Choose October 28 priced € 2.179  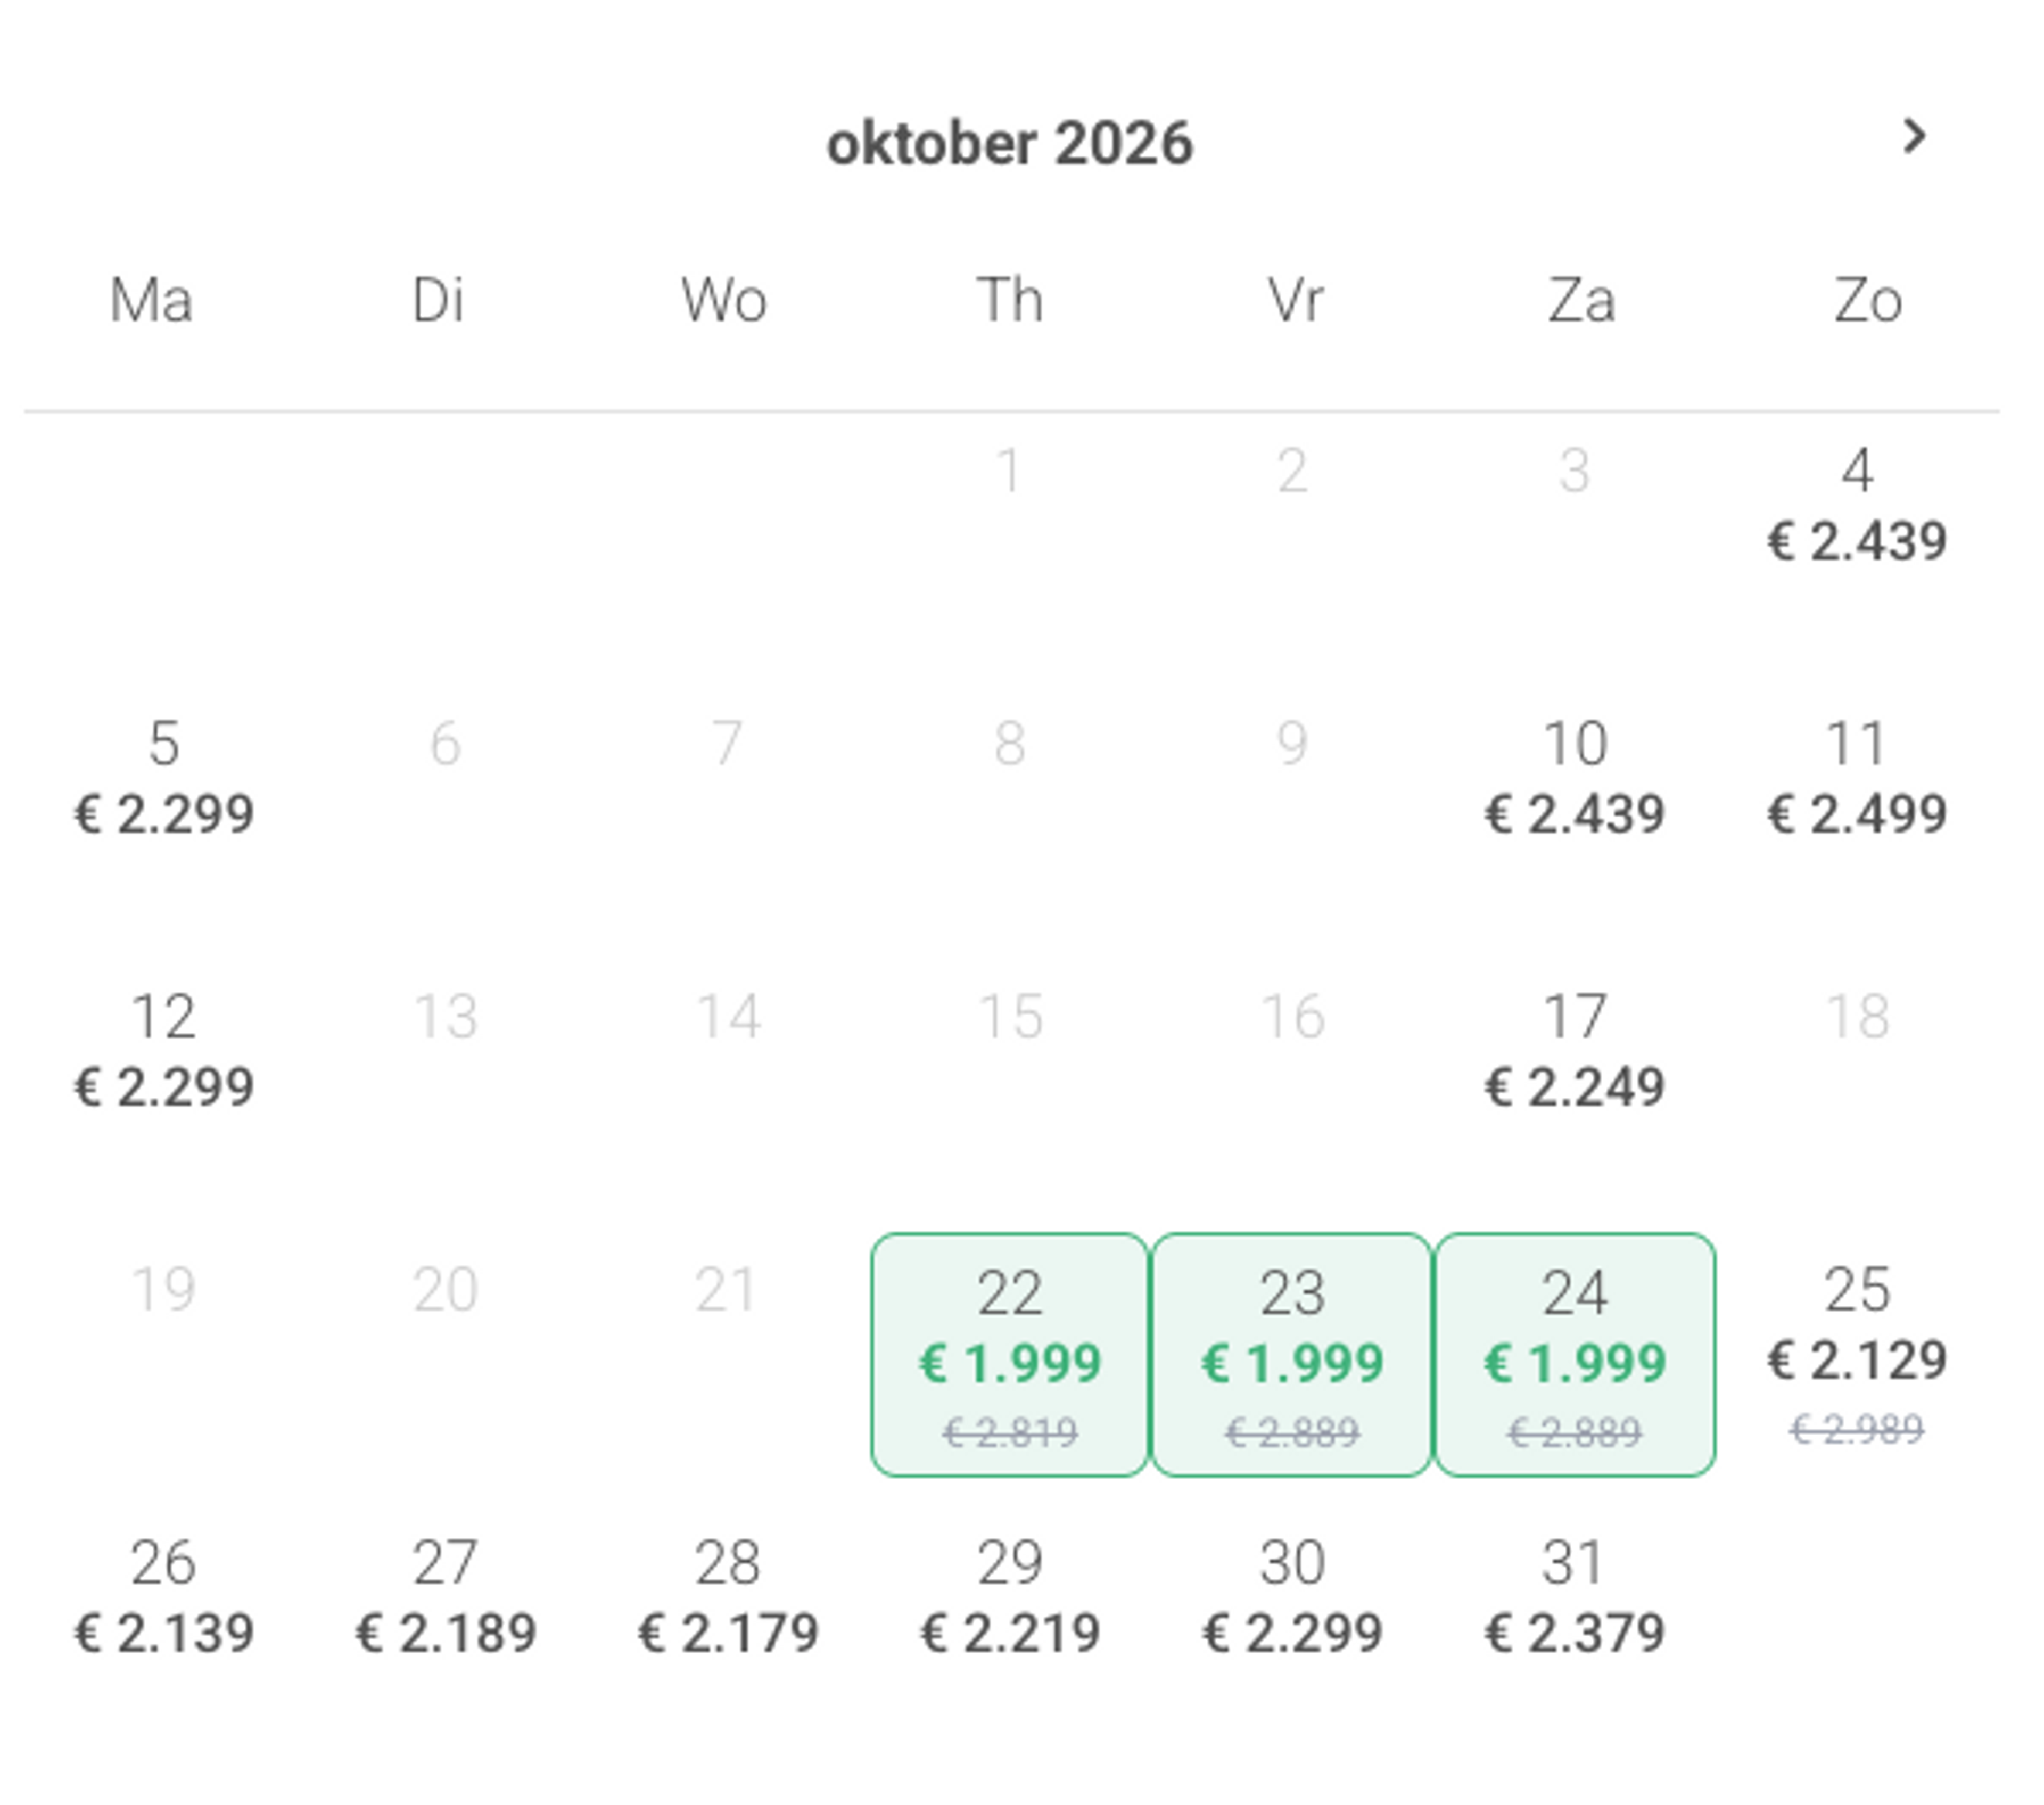(728, 1597)
